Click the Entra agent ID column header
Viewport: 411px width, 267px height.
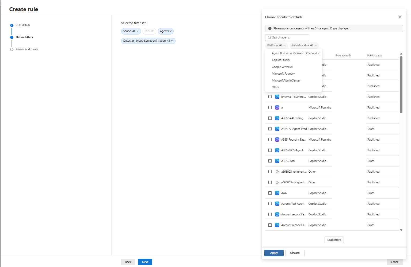tap(343, 56)
